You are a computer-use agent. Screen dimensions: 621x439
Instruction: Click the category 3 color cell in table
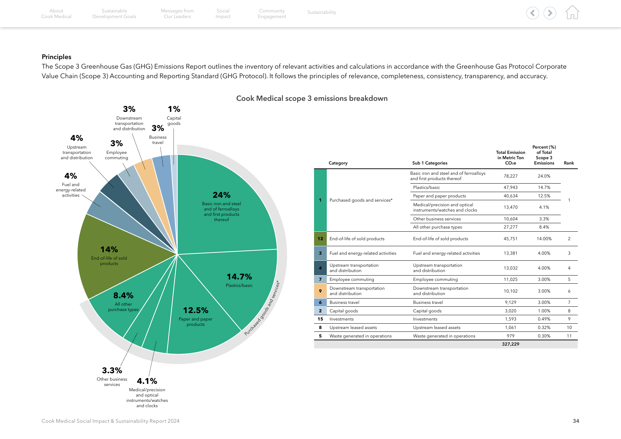coord(320,253)
